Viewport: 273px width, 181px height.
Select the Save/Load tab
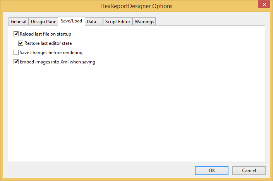71,21
